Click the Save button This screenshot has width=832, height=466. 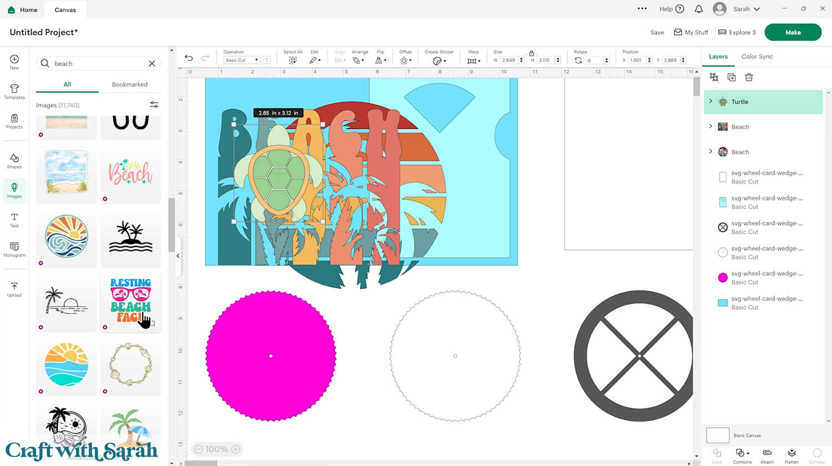pos(657,33)
